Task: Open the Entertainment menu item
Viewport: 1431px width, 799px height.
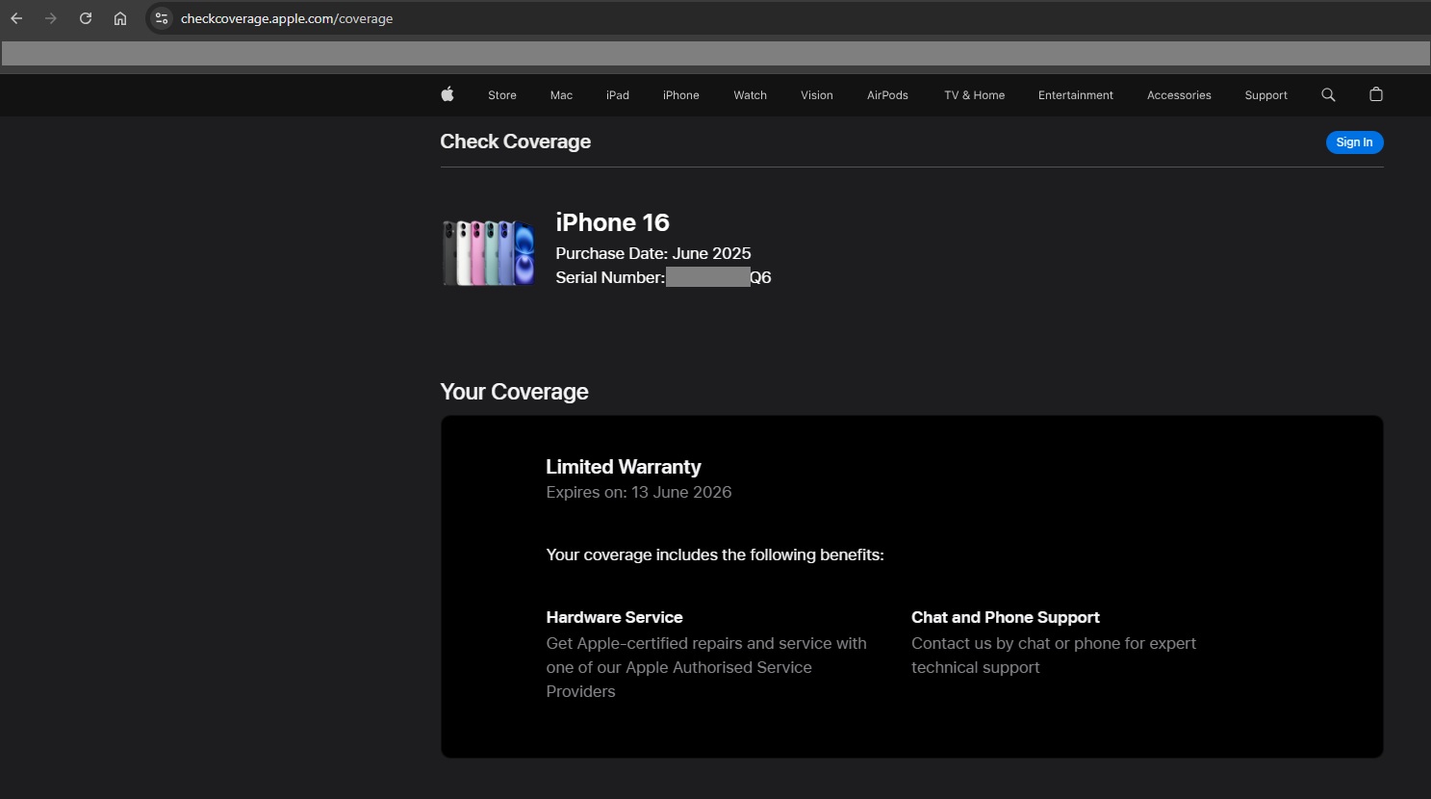Action: click(x=1076, y=95)
